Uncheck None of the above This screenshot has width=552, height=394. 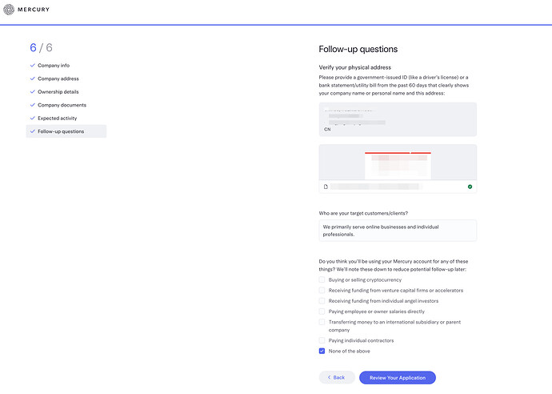coord(322,351)
